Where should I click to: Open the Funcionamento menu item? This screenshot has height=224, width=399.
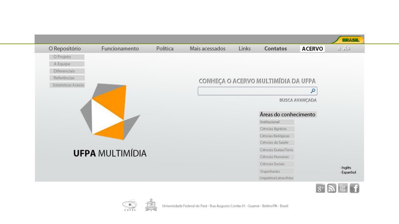[120, 49]
